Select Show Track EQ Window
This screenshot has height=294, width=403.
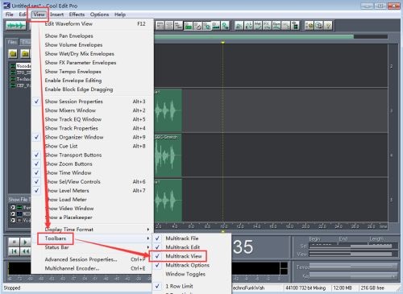[93, 119]
